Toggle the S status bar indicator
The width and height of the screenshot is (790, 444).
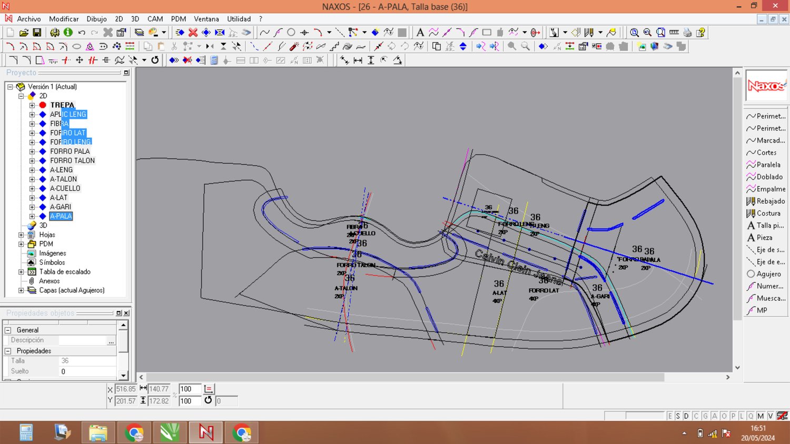pos(678,416)
